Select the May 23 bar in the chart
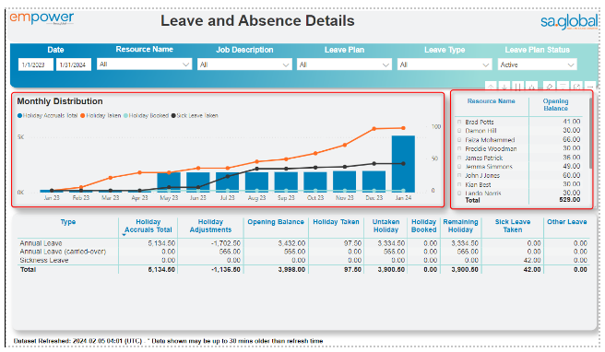Viewport: 605px width, 352px height. point(169,182)
